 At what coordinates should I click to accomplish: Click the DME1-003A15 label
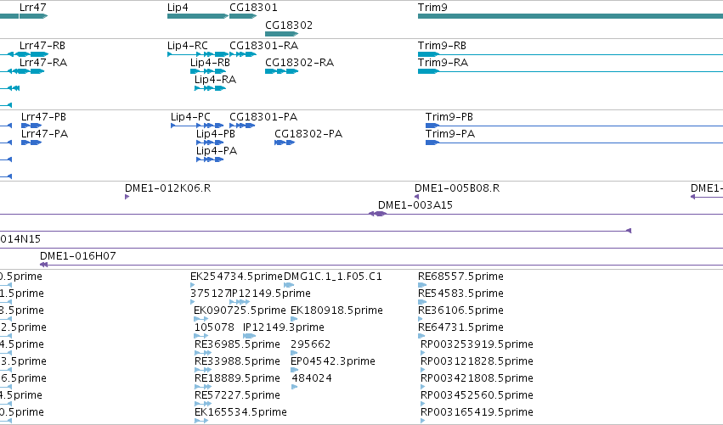coord(415,205)
